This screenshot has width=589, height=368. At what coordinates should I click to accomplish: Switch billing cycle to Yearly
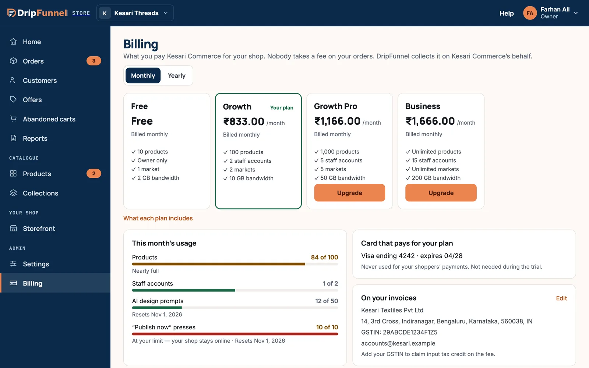177,75
